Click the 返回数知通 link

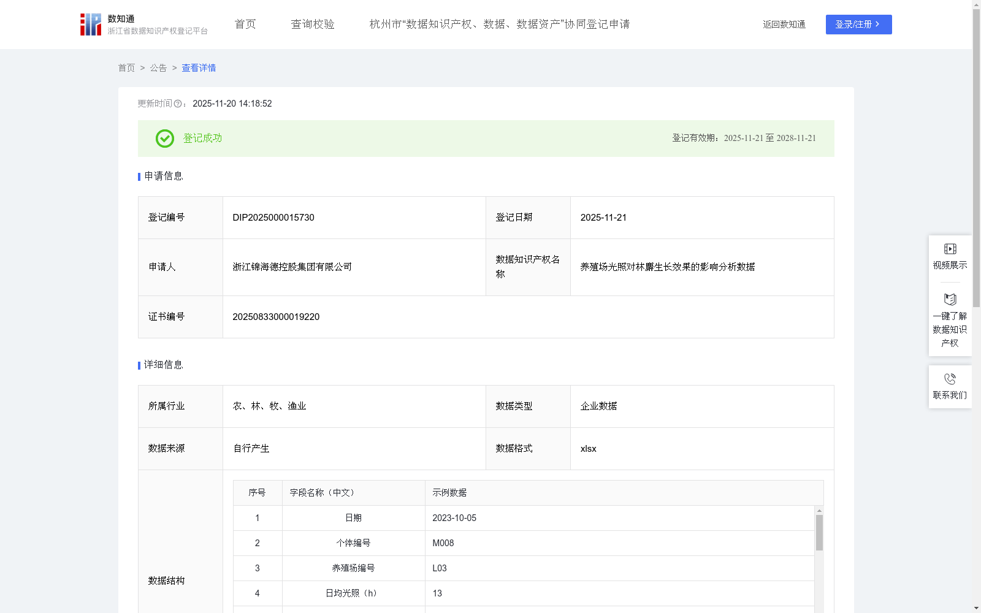point(784,25)
